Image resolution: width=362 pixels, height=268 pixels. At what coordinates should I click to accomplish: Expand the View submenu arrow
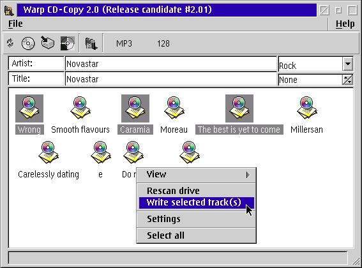pyautogui.click(x=248, y=175)
